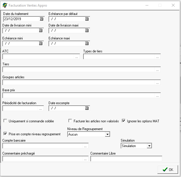This screenshot has width=181, height=177.
Task: Open calendar picker for Date de livraison mini
Action: click(40, 31)
